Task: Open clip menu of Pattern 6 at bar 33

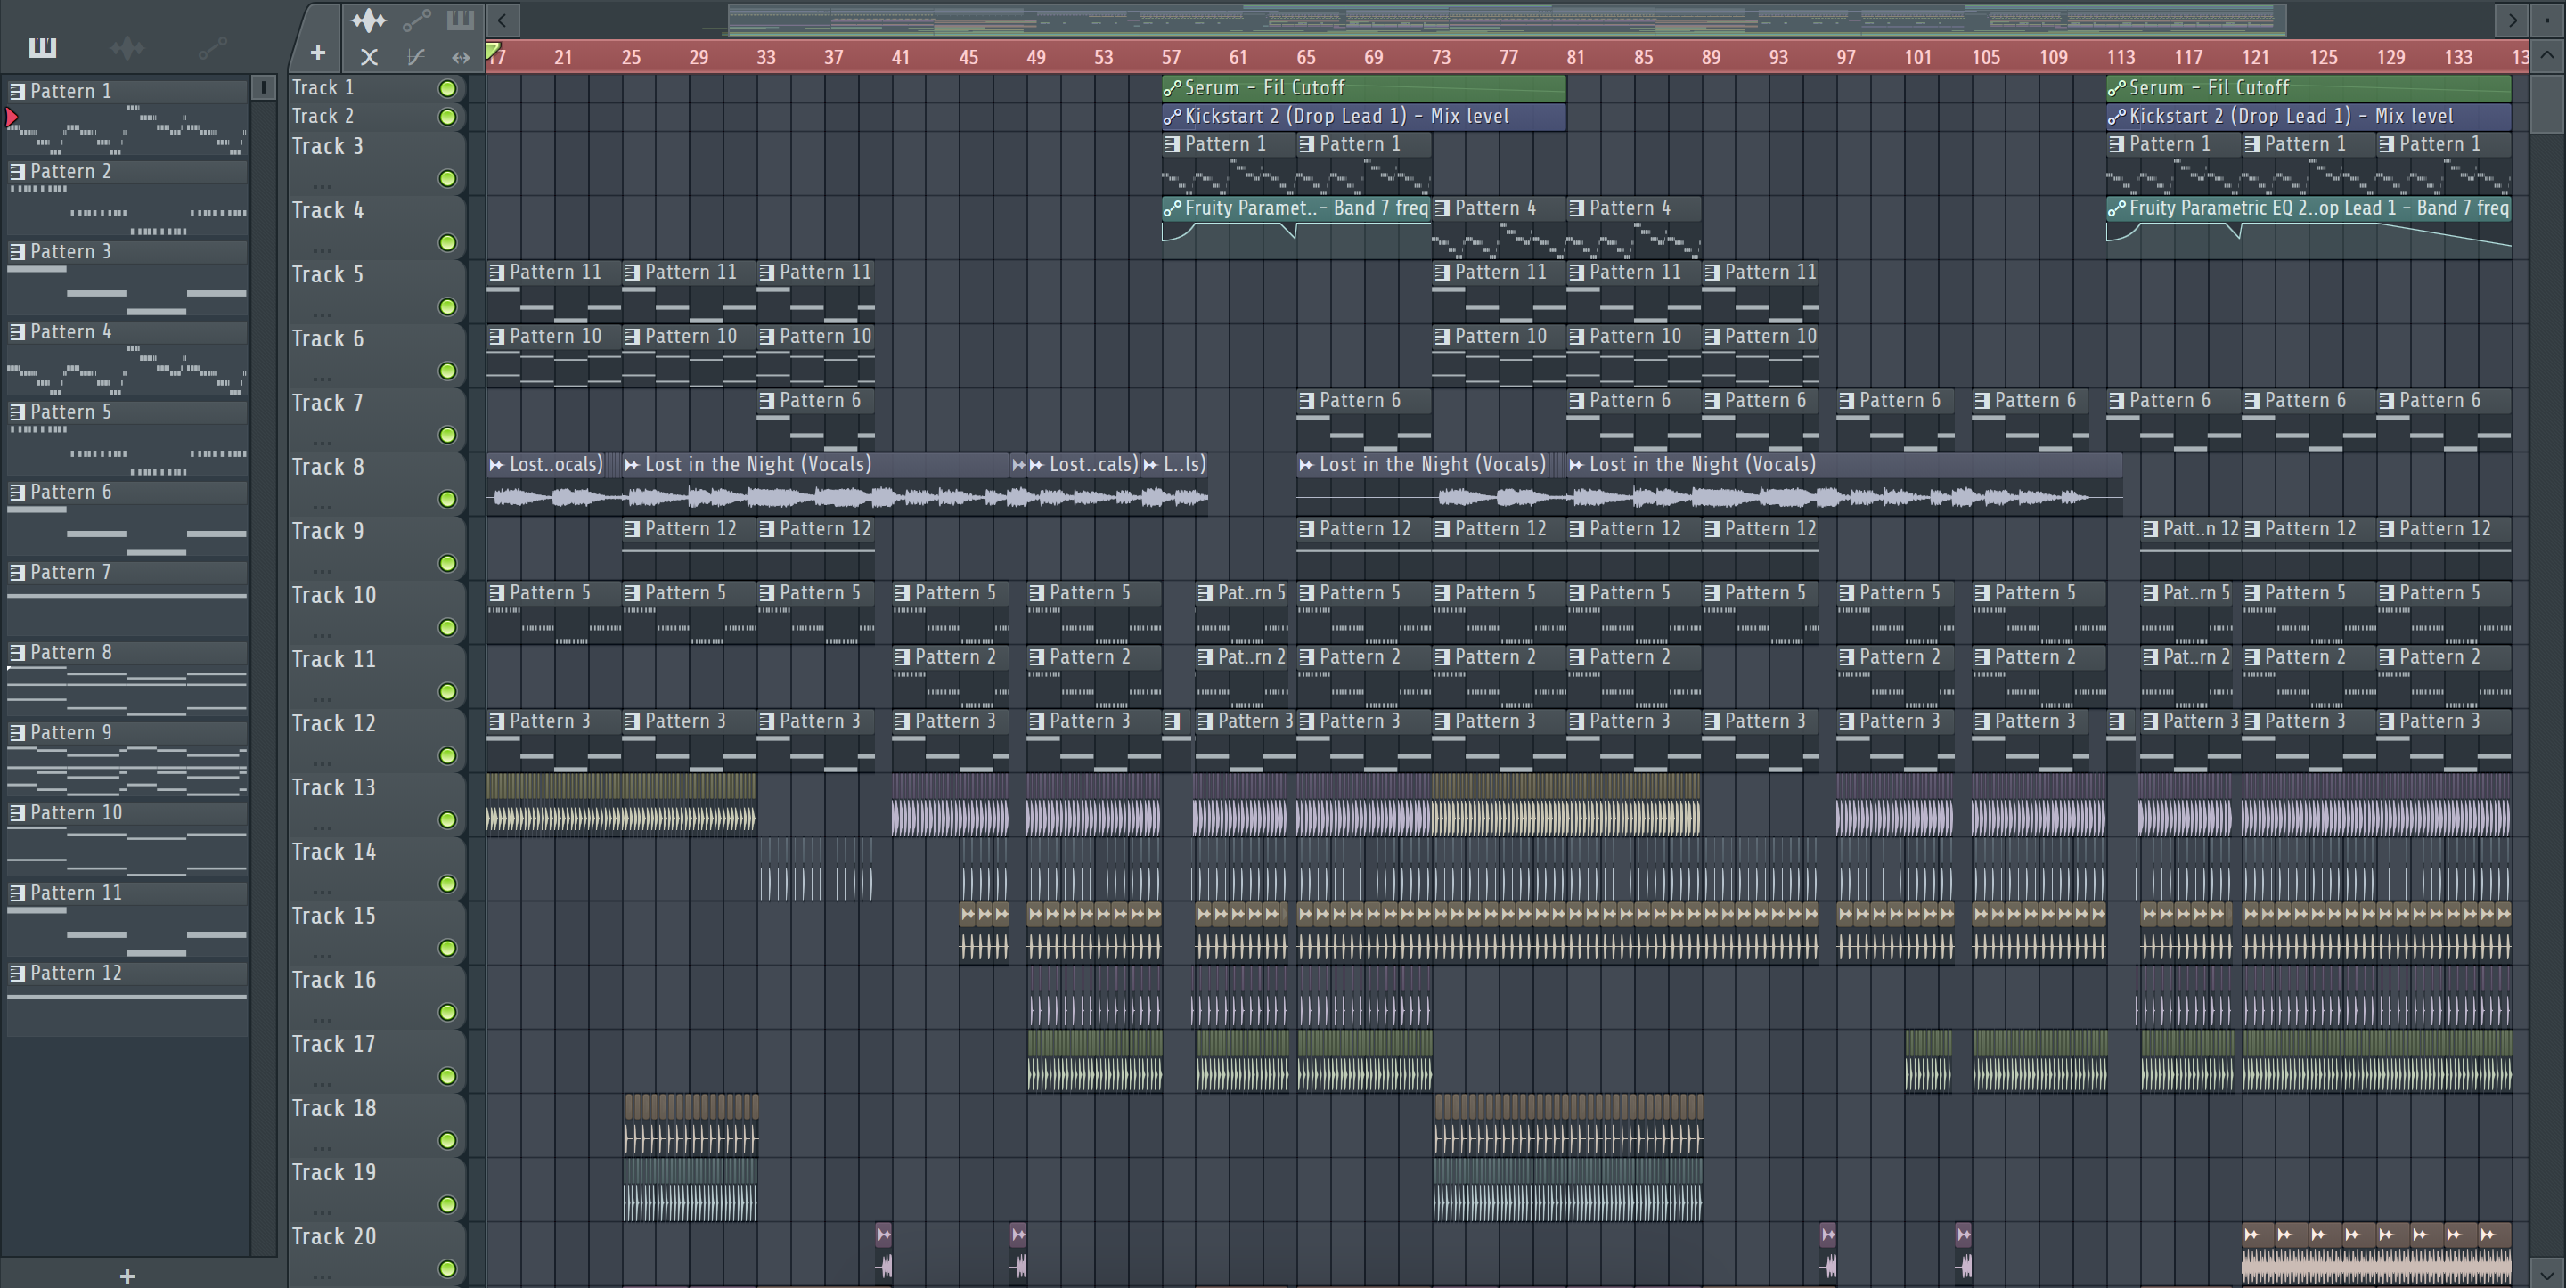Action: [766, 401]
